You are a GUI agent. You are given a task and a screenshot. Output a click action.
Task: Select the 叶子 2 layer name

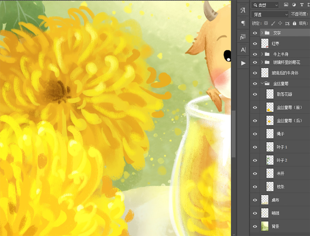(x=282, y=161)
